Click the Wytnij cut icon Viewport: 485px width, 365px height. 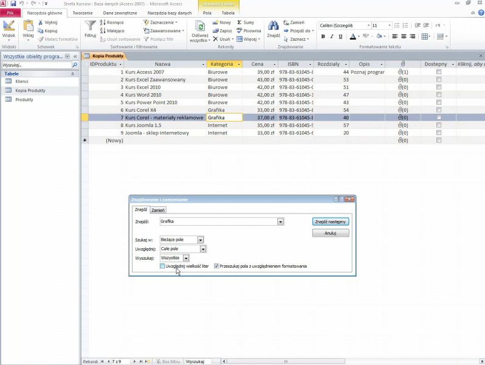tap(47, 23)
